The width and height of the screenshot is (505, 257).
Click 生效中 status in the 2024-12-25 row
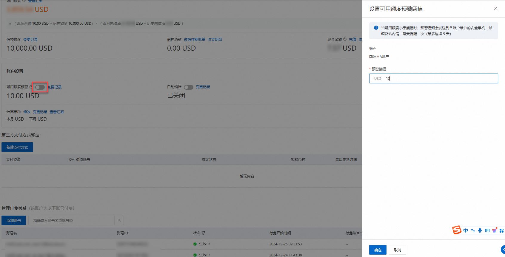point(204,244)
